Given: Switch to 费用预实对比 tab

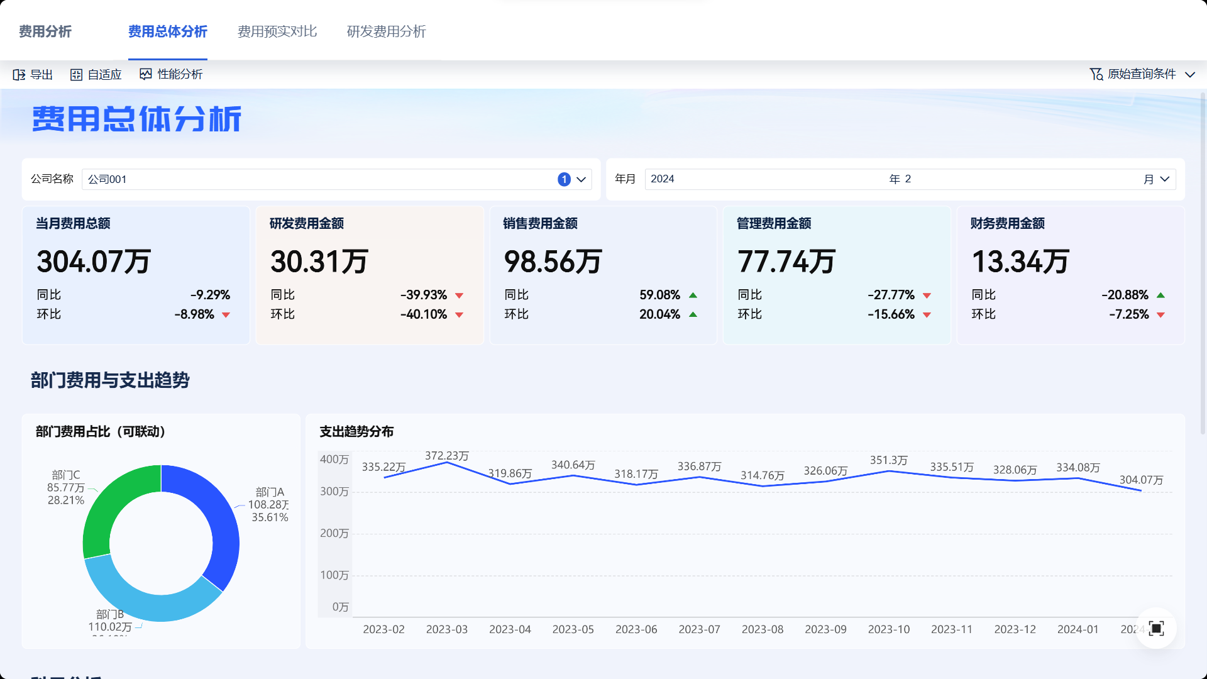Looking at the screenshot, I should [x=277, y=31].
